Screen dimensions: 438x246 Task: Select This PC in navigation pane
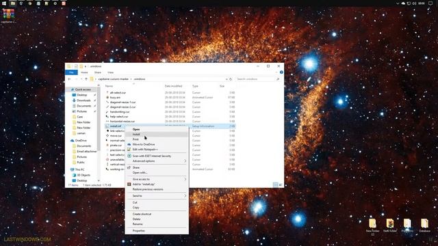click(x=79, y=169)
